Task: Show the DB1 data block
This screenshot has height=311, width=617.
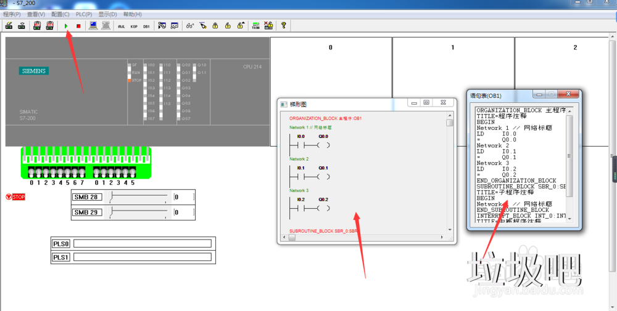Action: coord(146,26)
